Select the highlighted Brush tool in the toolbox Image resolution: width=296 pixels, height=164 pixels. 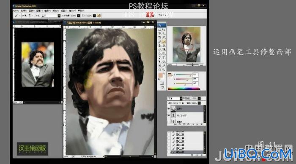point(164,42)
